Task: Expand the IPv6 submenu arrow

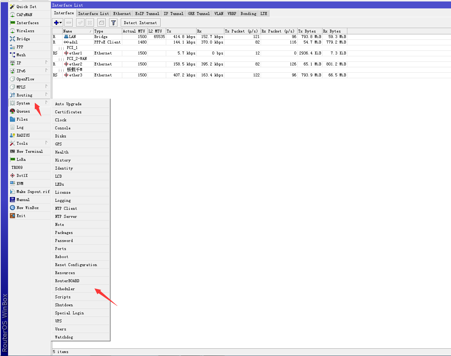Action: 46,71
